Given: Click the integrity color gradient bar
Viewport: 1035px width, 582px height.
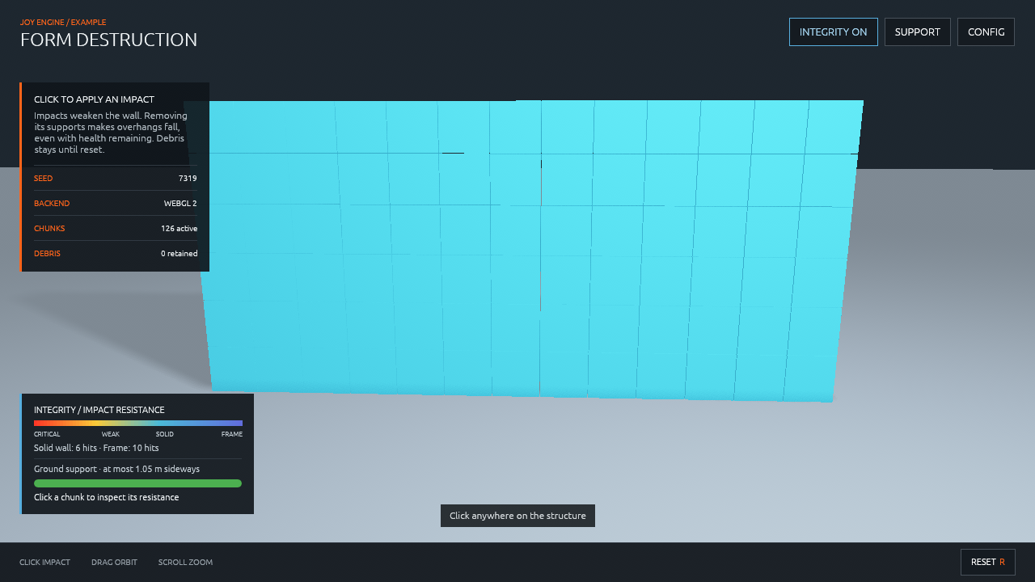Looking at the screenshot, I should (138, 423).
